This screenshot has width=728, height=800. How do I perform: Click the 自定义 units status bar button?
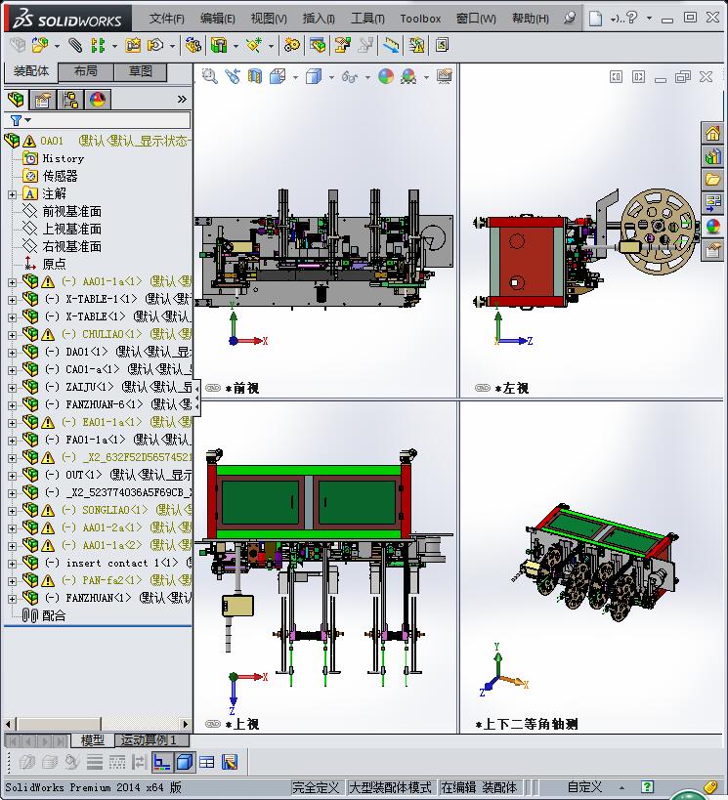[x=584, y=787]
